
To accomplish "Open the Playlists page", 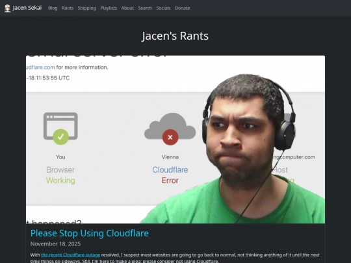I will (x=109, y=8).
